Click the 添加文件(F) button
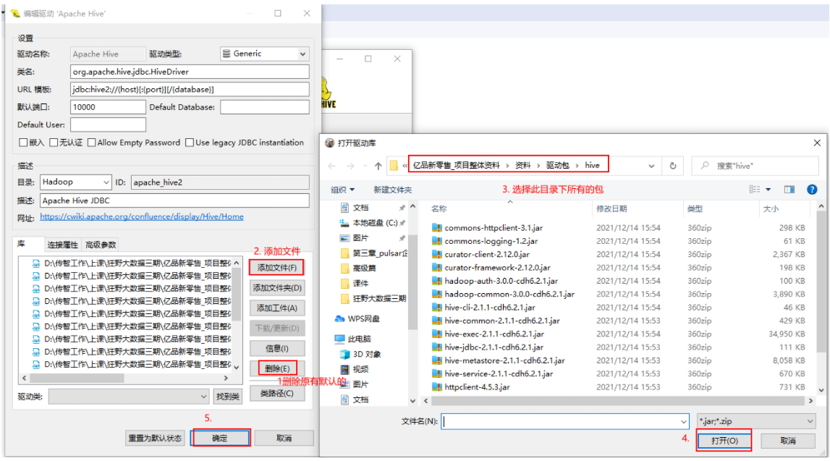The image size is (830, 461). tap(277, 267)
